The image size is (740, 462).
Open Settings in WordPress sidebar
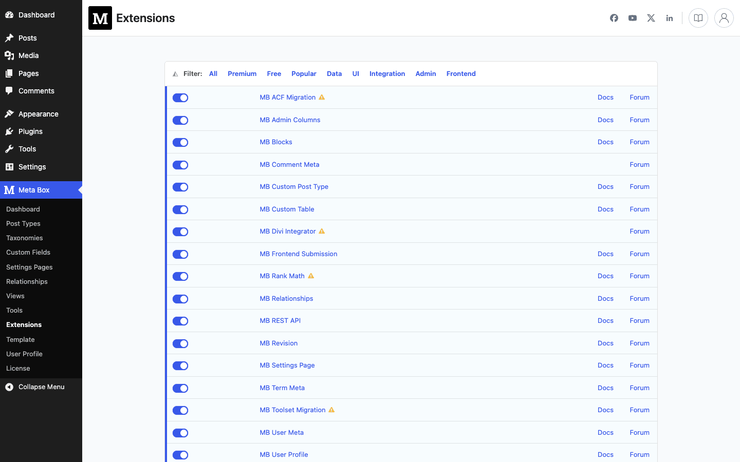[41, 167]
